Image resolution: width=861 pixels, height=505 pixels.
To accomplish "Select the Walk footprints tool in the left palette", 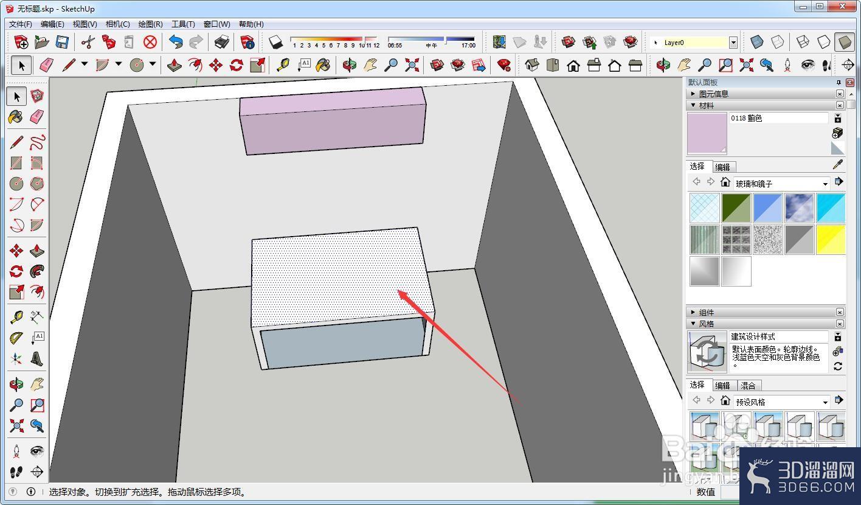I will click(16, 472).
